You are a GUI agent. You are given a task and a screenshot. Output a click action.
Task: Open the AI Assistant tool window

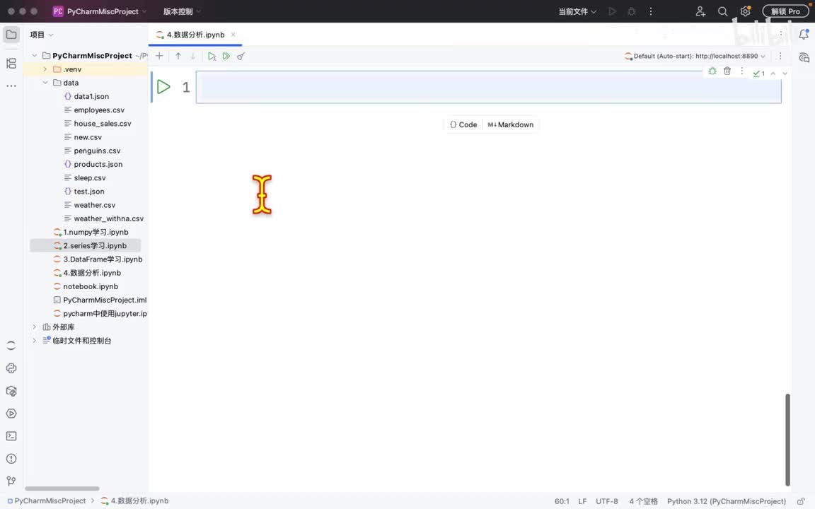[804, 57]
